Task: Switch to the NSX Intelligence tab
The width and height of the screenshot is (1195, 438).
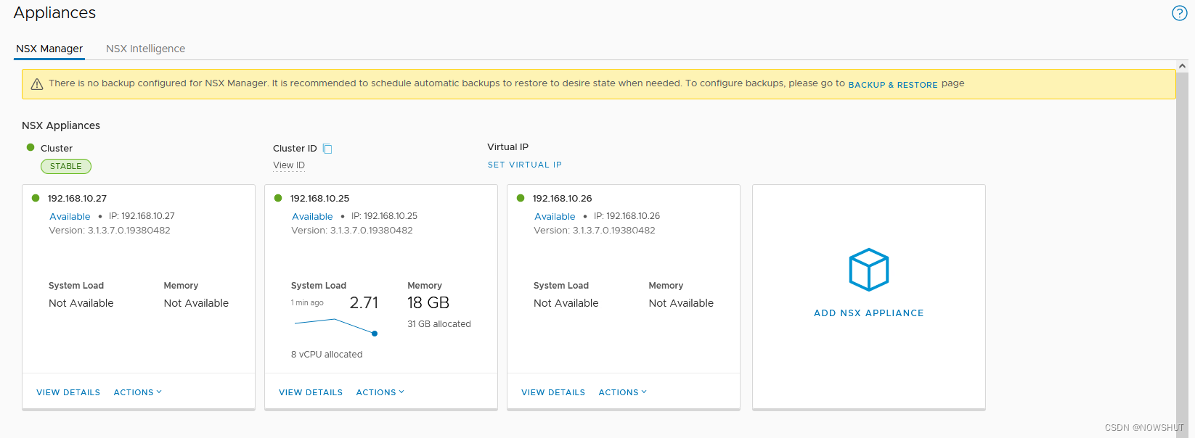Action: [x=145, y=49]
